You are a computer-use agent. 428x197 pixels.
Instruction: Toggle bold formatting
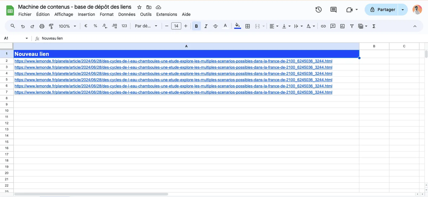196,26
